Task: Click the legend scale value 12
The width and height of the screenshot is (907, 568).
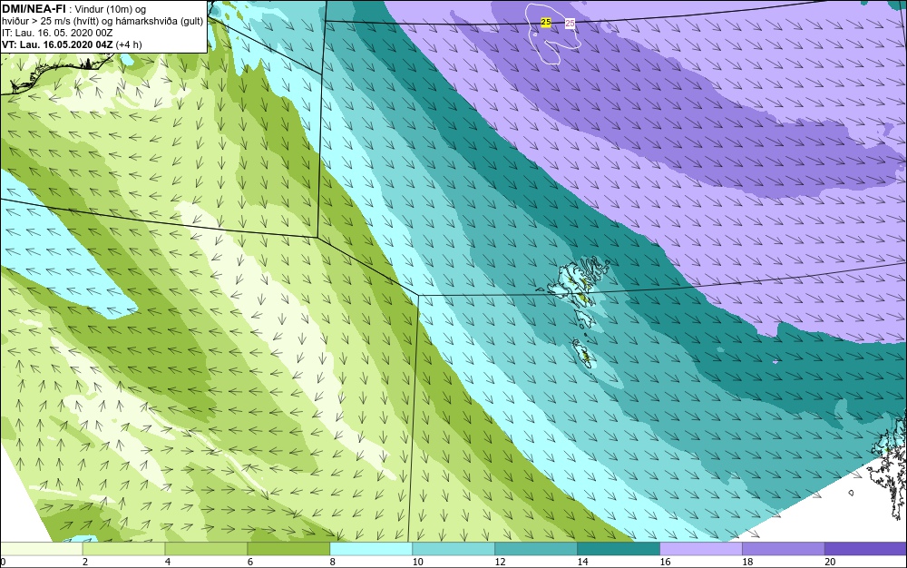Action: (x=500, y=562)
